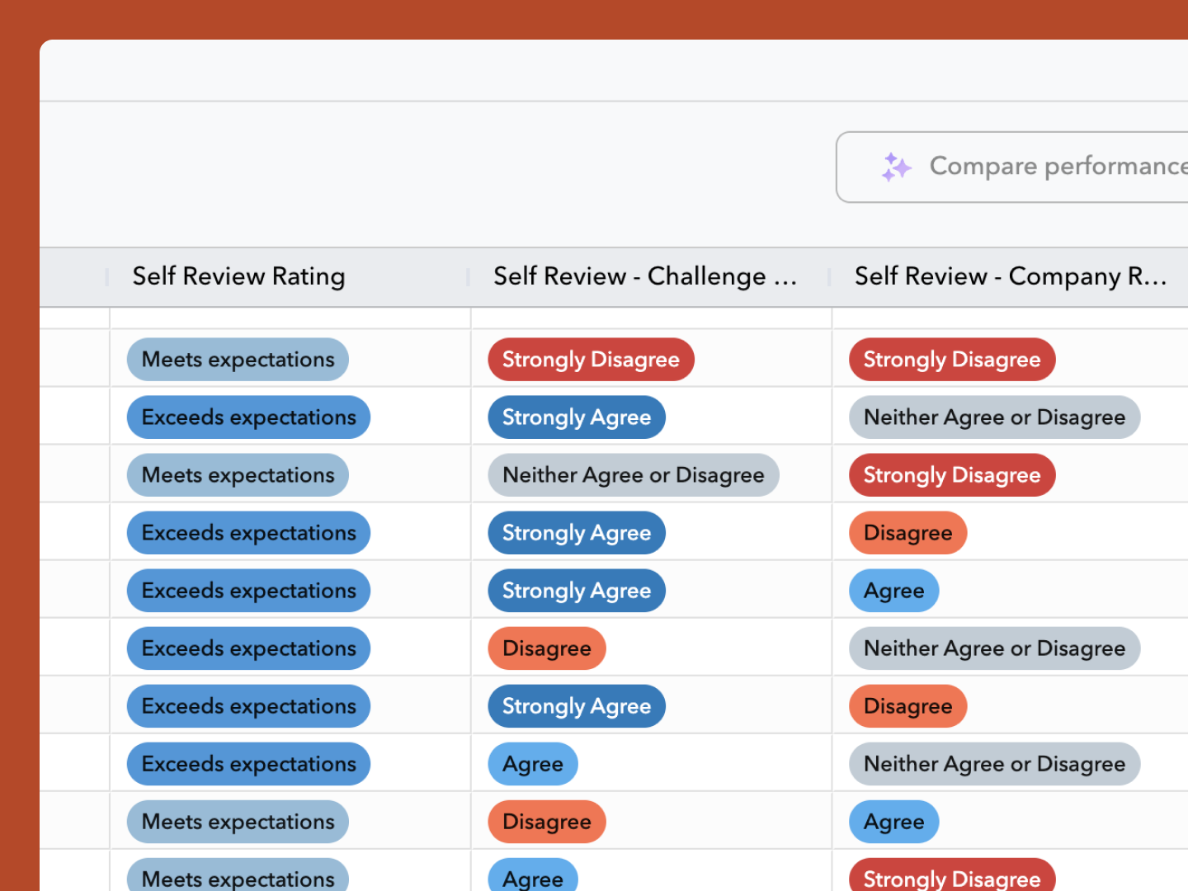Select the Self Review - Company column header
The width and height of the screenshot is (1188, 891).
click(1011, 276)
